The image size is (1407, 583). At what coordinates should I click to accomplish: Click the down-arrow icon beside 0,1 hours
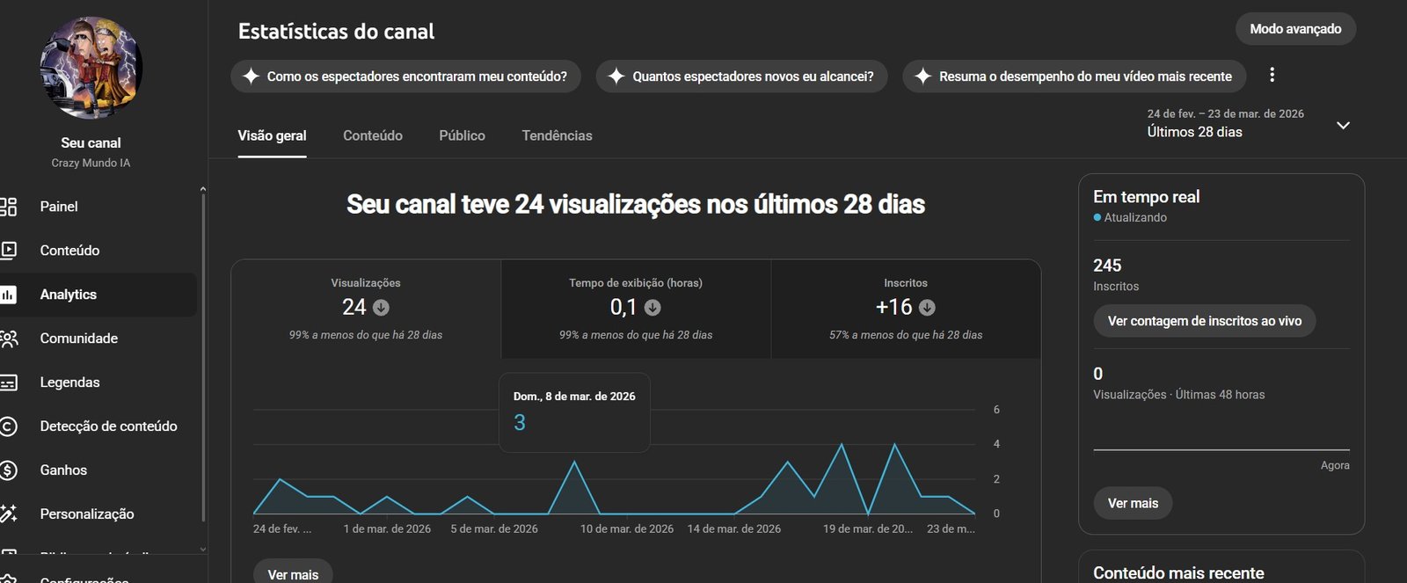pos(652,308)
